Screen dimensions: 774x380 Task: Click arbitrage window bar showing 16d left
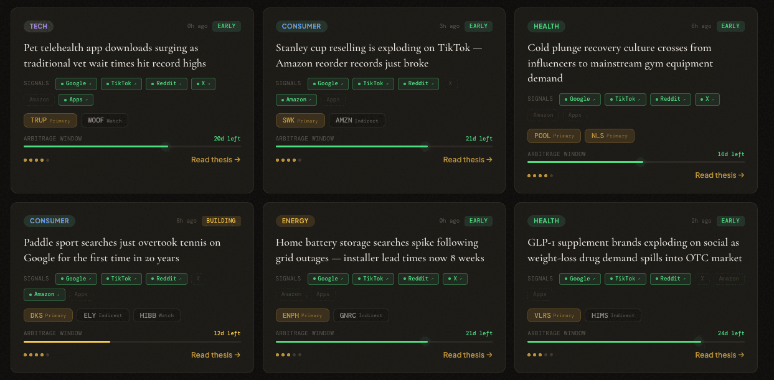coord(636,162)
